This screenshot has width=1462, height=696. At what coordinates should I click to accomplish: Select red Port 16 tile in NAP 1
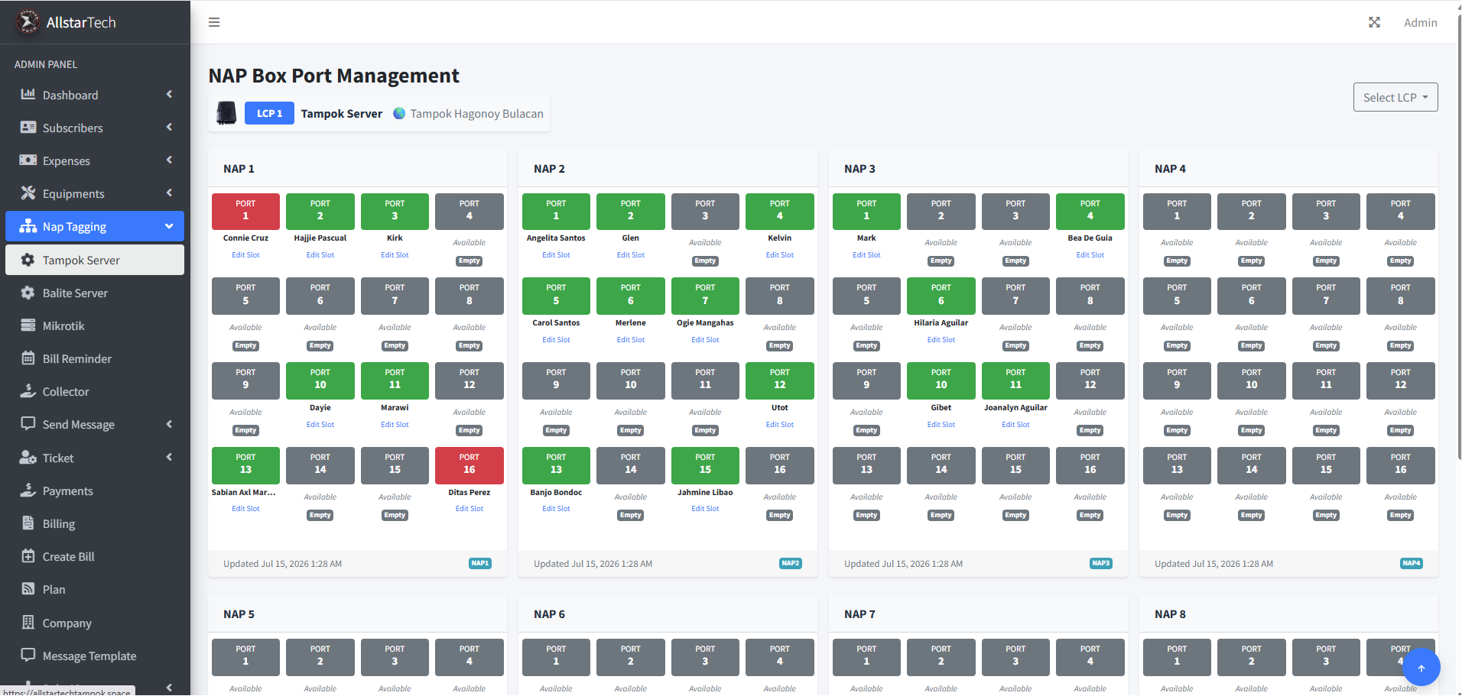coord(469,465)
